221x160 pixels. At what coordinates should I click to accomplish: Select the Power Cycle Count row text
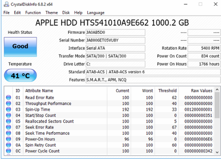[42, 151]
